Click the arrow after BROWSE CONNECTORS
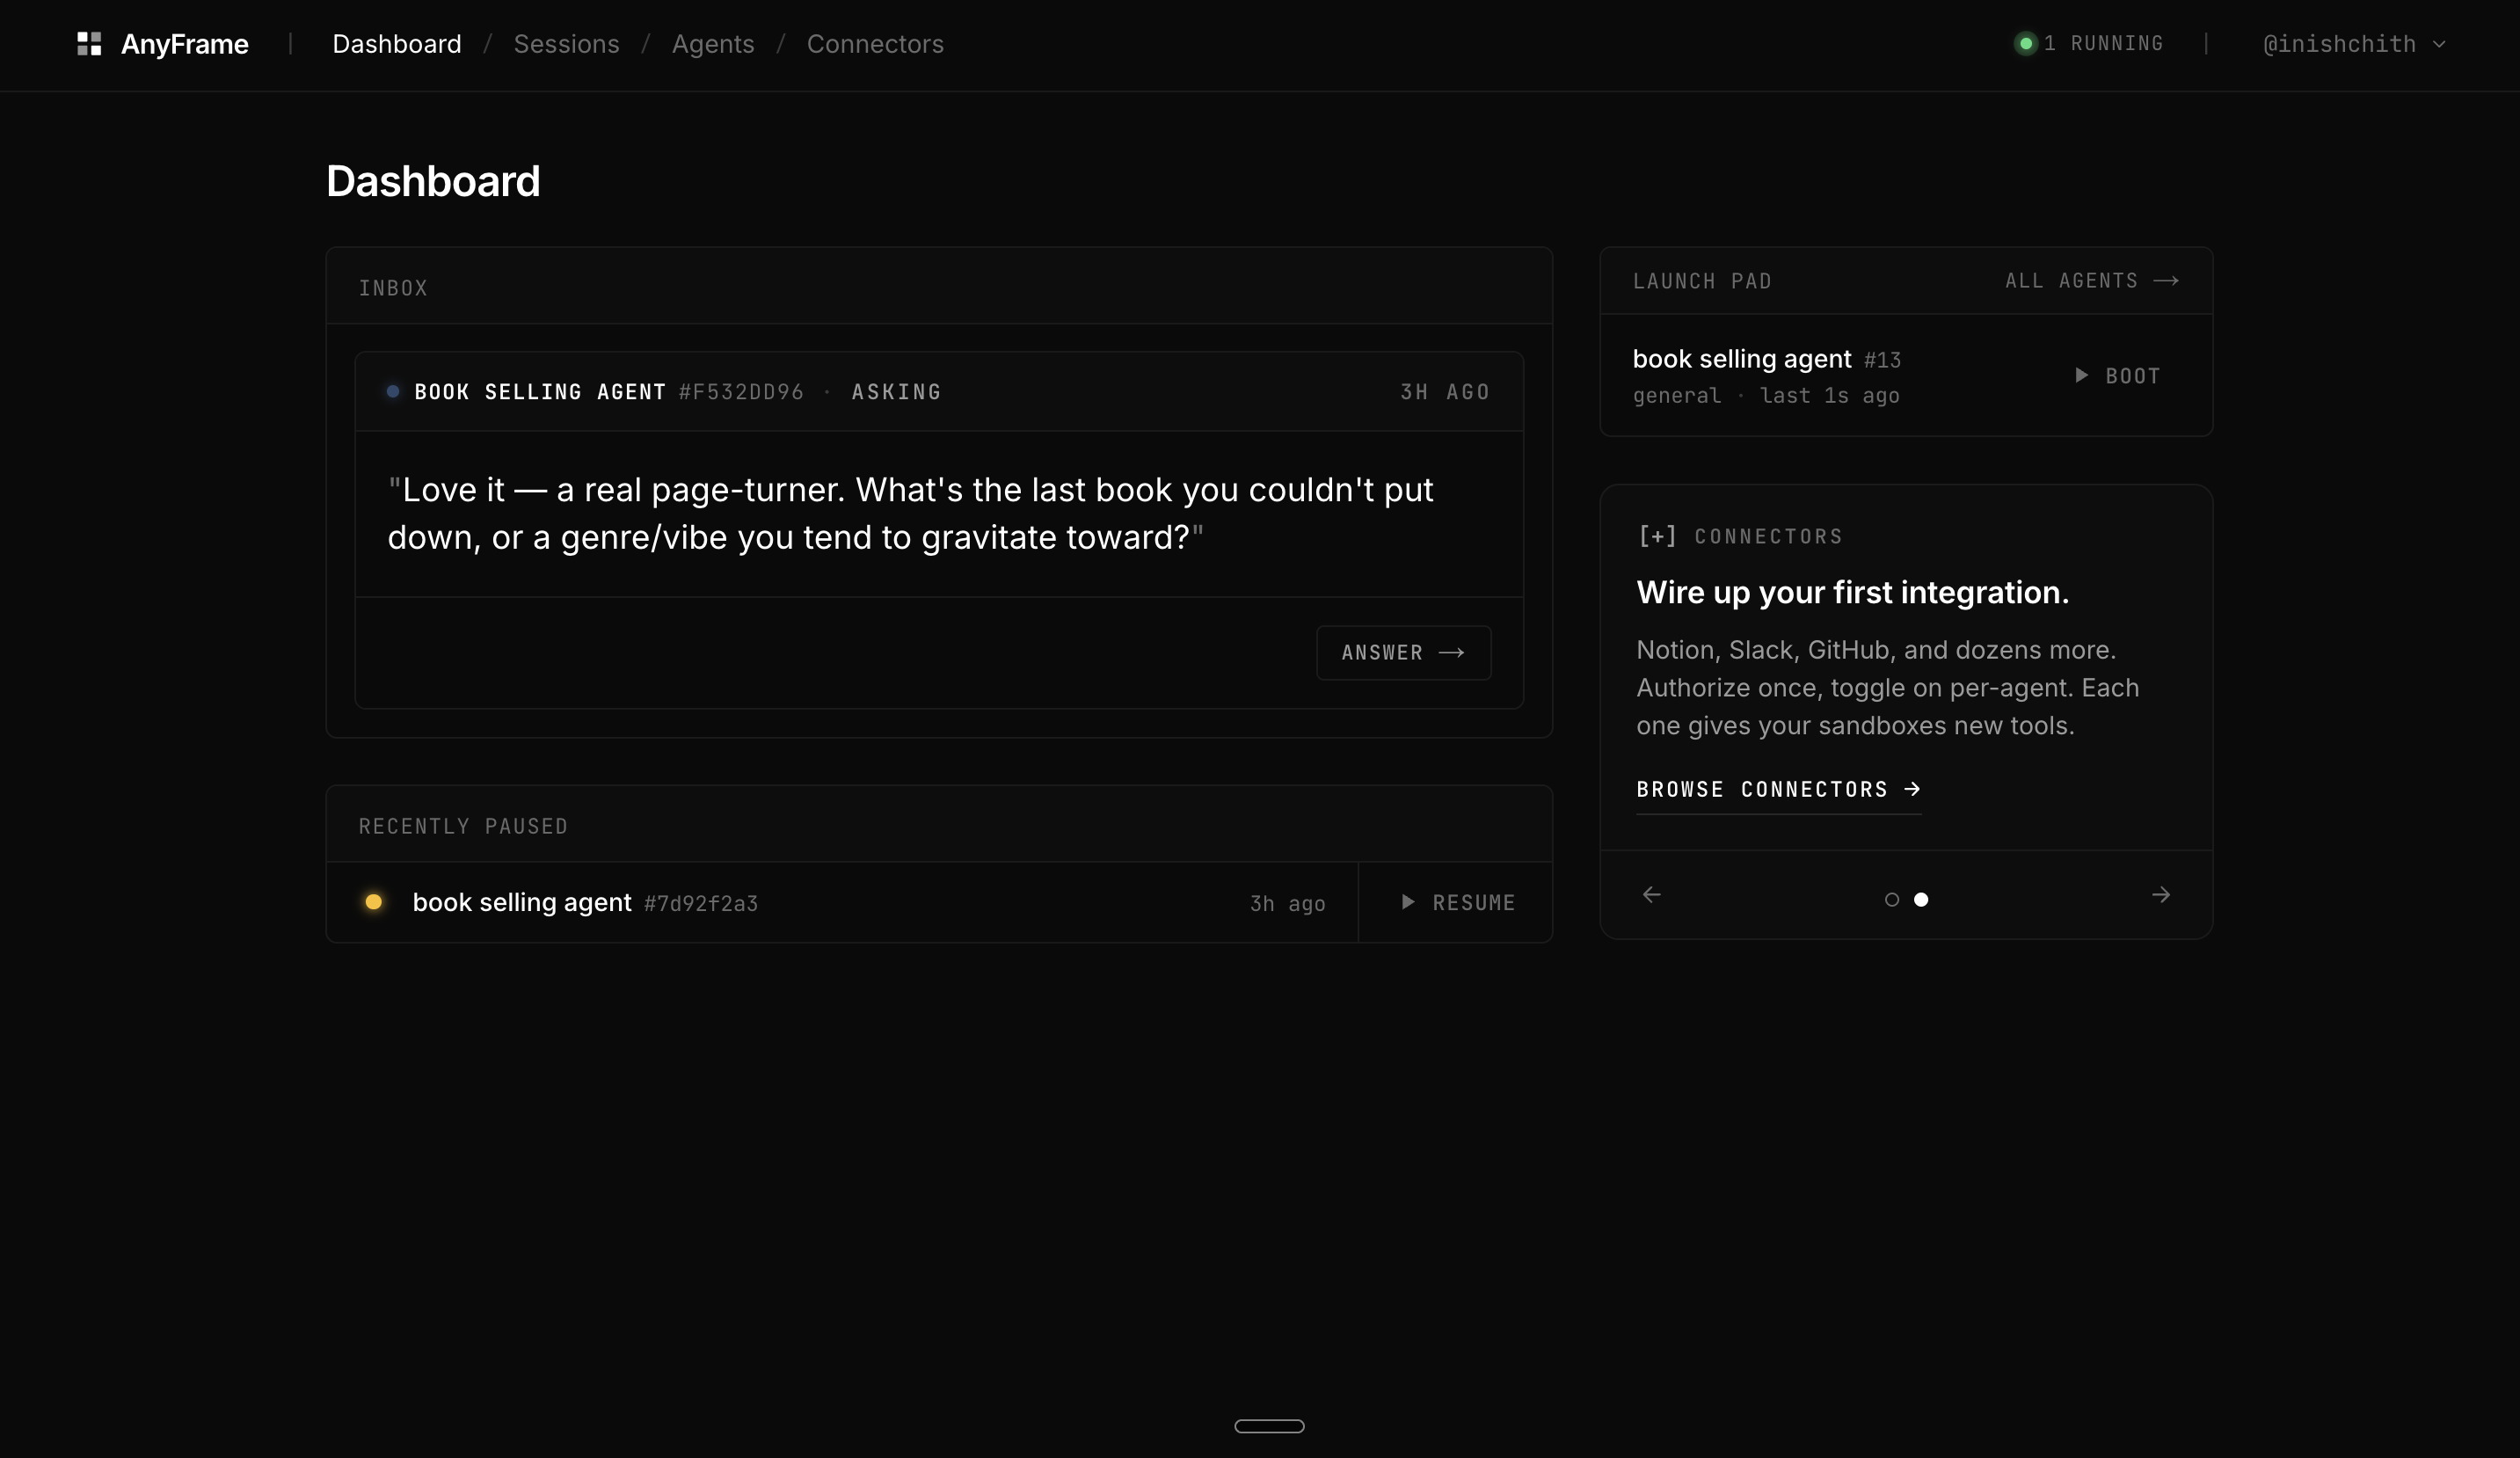This screenshot has height=1458, width=2520. pyautogui.click(x=1912, y=789)
